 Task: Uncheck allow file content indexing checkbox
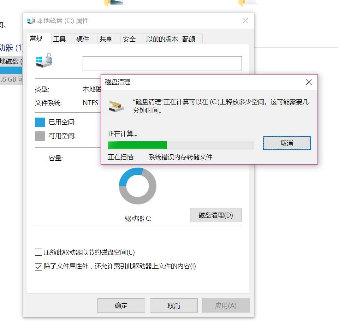point(38,267)
